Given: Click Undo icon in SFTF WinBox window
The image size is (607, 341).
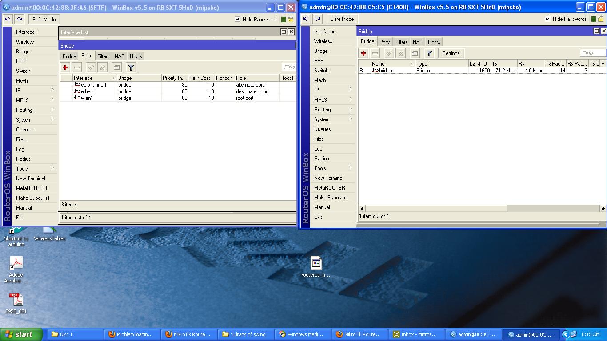Looking at the screenshot, I should pos(8,19).
